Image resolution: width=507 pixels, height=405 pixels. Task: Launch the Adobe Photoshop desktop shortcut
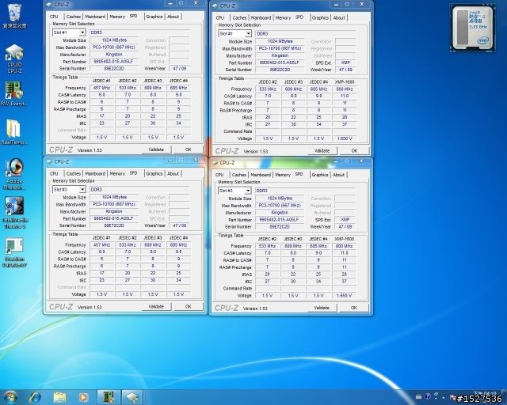[x=14, y=174]
